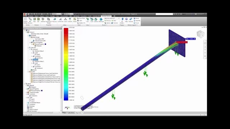
Task: Open the Forum link
Action: point(137,23)
